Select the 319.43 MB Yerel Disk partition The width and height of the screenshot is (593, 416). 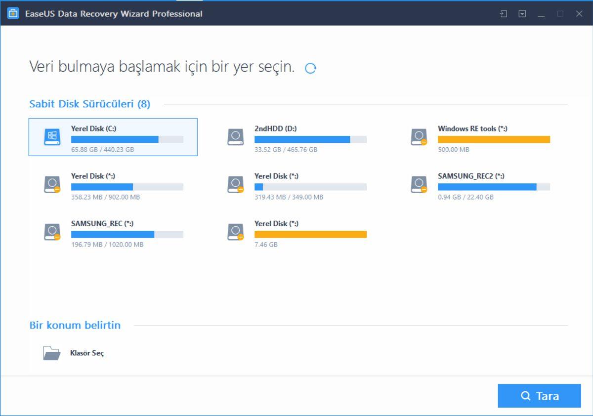point(234,184)
